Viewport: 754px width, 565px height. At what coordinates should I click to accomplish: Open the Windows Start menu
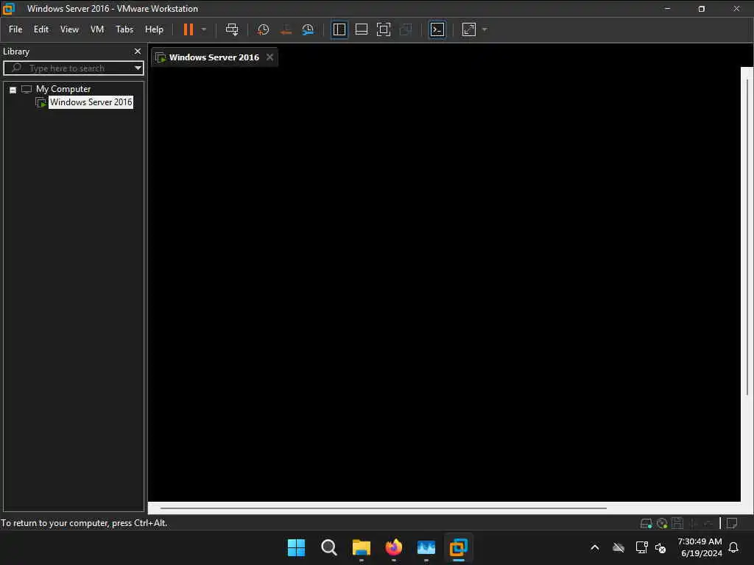pos(296,547)
